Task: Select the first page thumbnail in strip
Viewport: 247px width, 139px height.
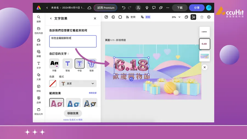Action: click(204, 32)
